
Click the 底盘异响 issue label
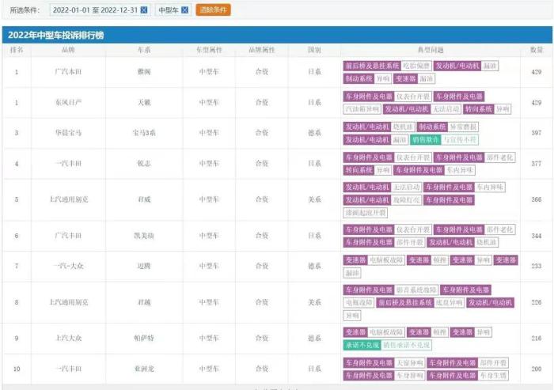click(x=449, y=303)
